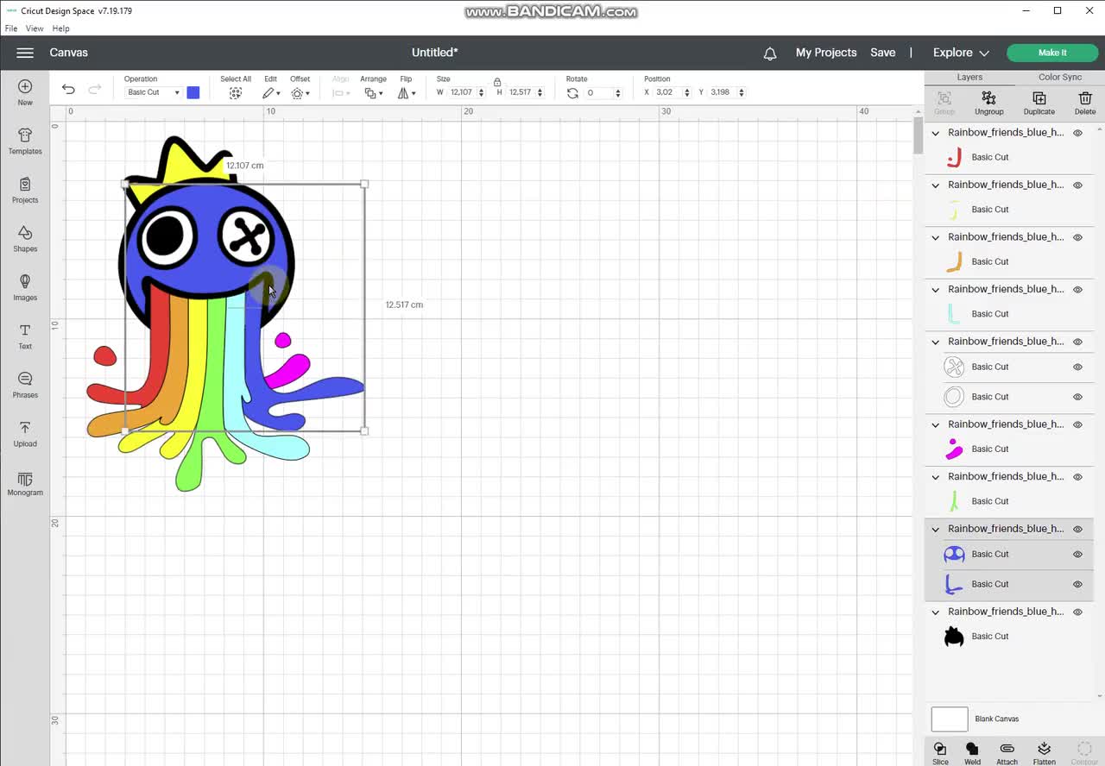Hide the circle eye layer
This screenshot has width=1105, height=766.
(1077, 397)
